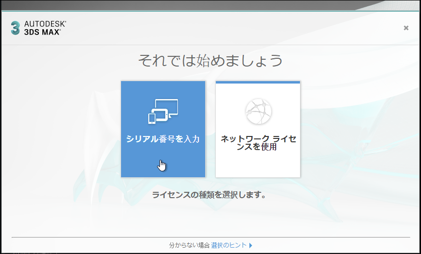Click the horizontal divider above the hint link

[x=210, y=238]
